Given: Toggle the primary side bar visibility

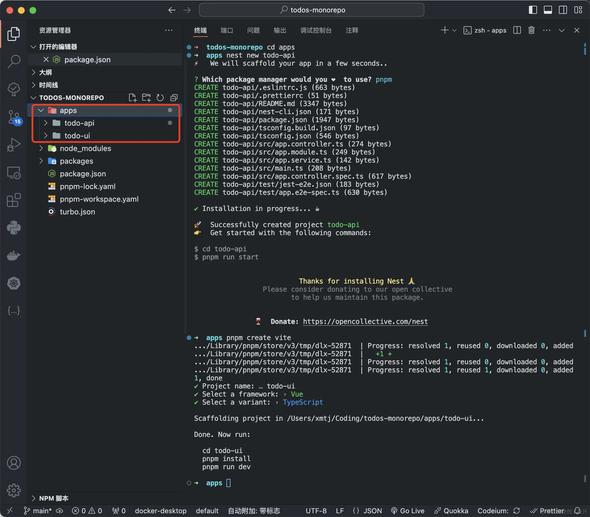Looking at the screenshot, I should click(x=533, y=10).
